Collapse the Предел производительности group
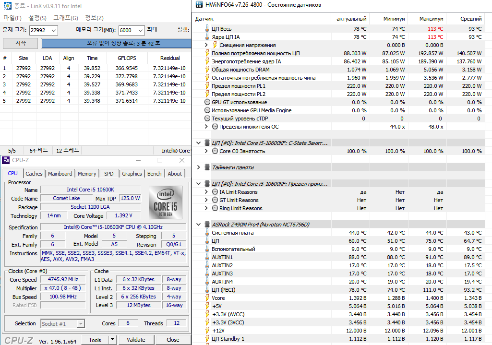Viewport: 492px width, 345px height. [198, 183]
